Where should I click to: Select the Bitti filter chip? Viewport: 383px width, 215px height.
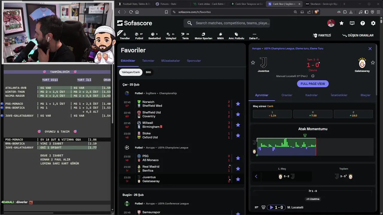tap(148, 72)
